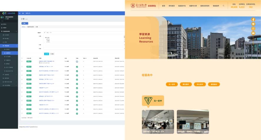Click the clock status icon in the article table
Image resolution: width=261 pixels, height=140 pixels.
tap(77, 61)
